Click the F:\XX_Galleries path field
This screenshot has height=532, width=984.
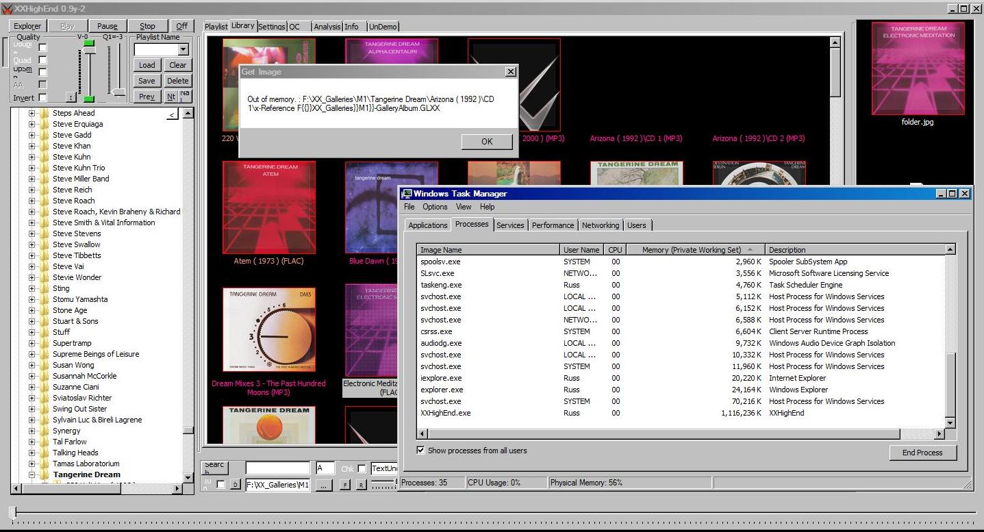pyautogui.click(x=278, y=485)
